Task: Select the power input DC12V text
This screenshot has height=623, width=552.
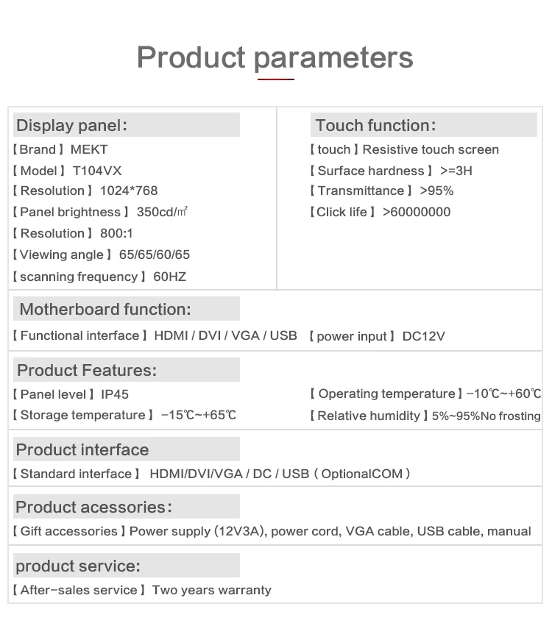Action: 377,337
